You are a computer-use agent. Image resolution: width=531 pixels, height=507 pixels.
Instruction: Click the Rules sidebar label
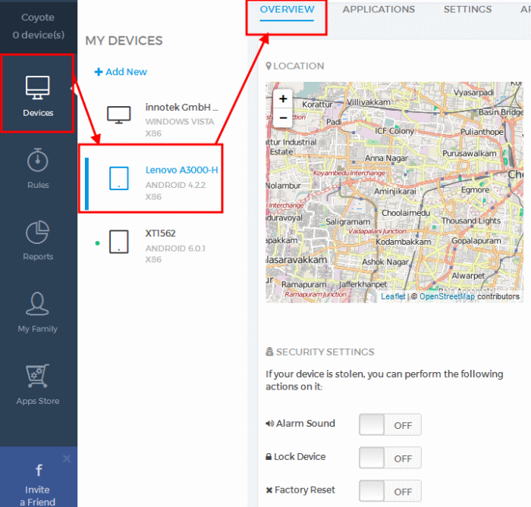tap(38, 185)
